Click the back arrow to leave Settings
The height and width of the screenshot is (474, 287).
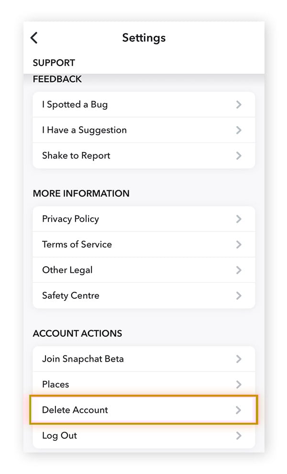[34, 37]
